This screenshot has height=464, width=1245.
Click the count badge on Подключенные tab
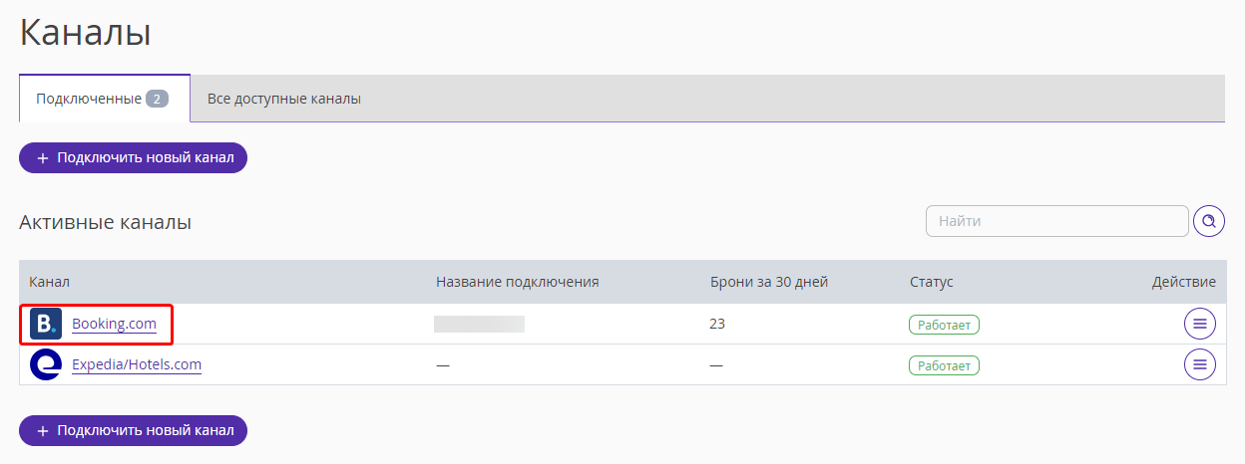tap(157, 99)
